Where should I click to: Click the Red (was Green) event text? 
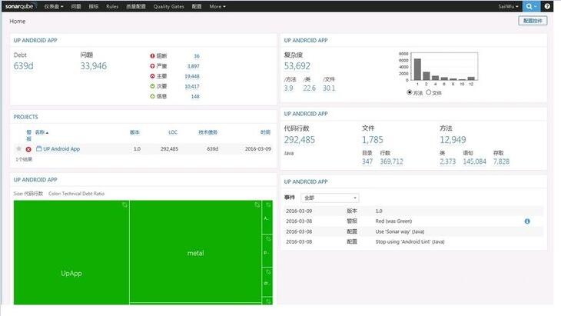(x=393, y=221)
